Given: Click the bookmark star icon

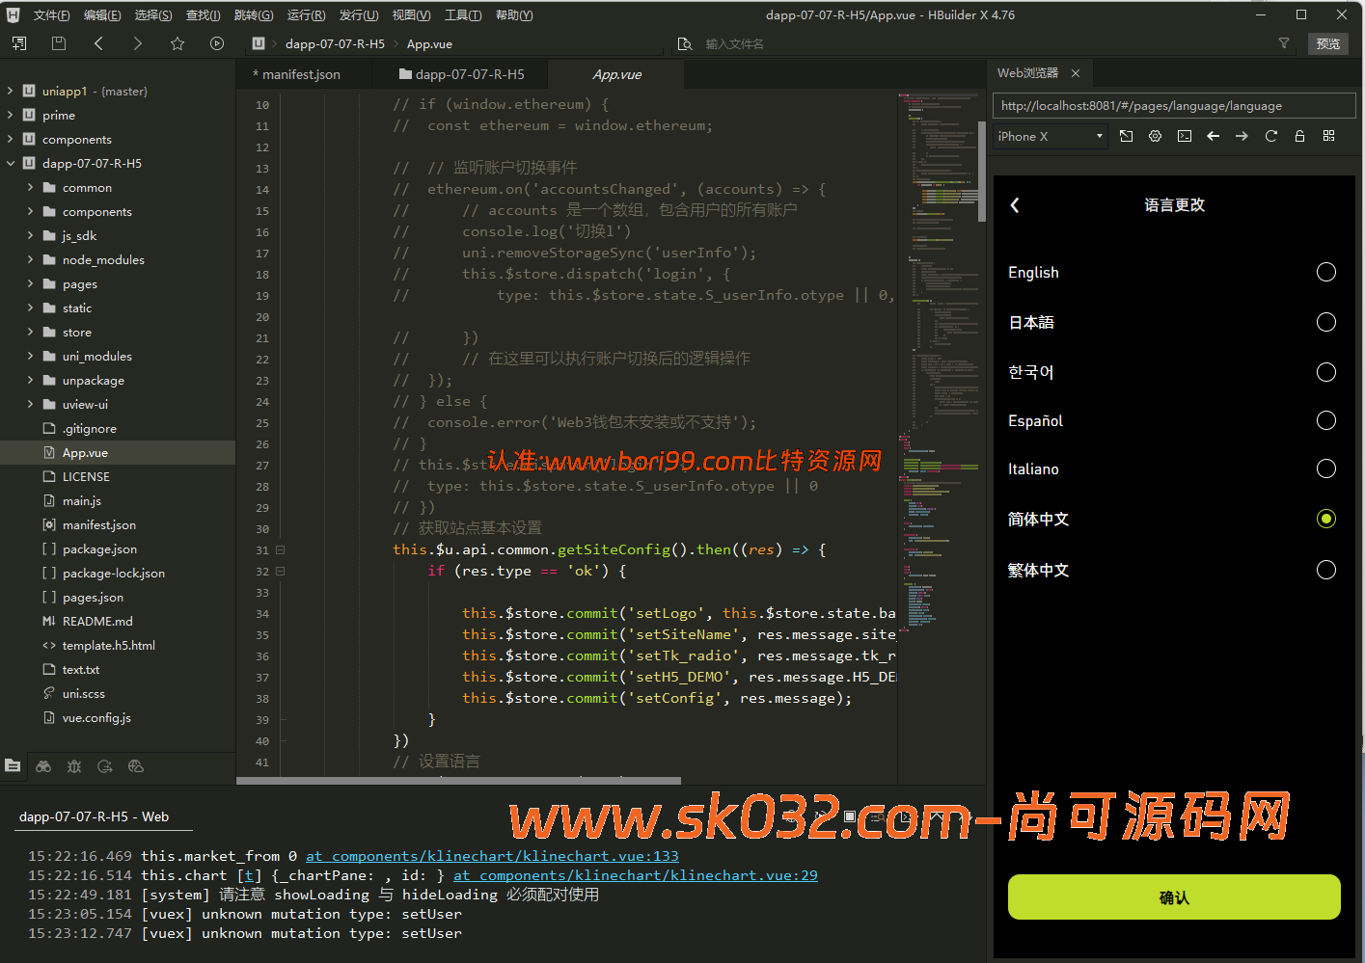Looking at the screenshot, I should pyautogui.click(x=177, y=43).
